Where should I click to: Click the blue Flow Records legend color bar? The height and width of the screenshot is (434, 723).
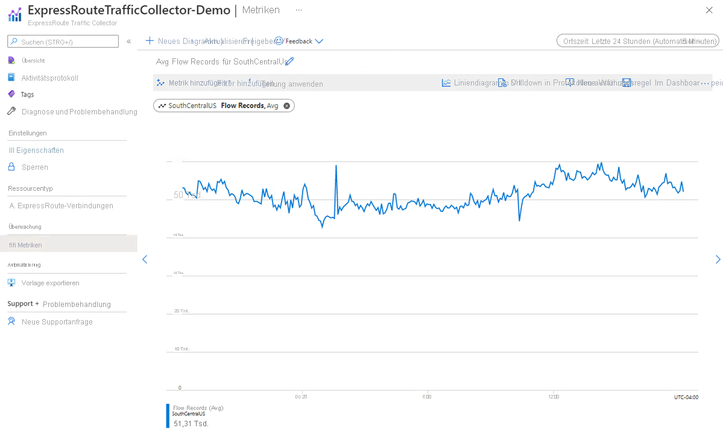click(x=168, y=415)
